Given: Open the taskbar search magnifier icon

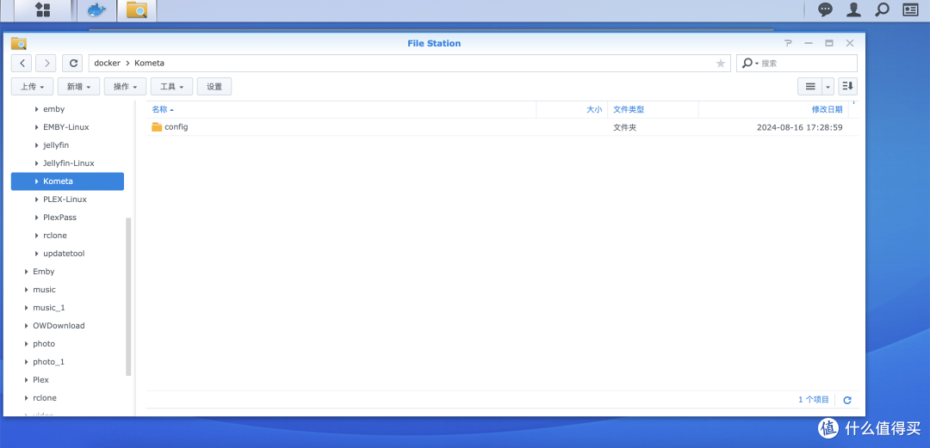Looking at the screenshot, I should 882,10.
